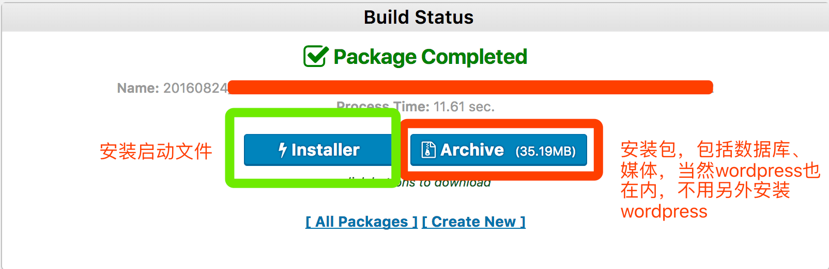Click the zip file icon on Archive
Image resolution: width=829 pixels, height=269 pixels.
coord(428,150)
